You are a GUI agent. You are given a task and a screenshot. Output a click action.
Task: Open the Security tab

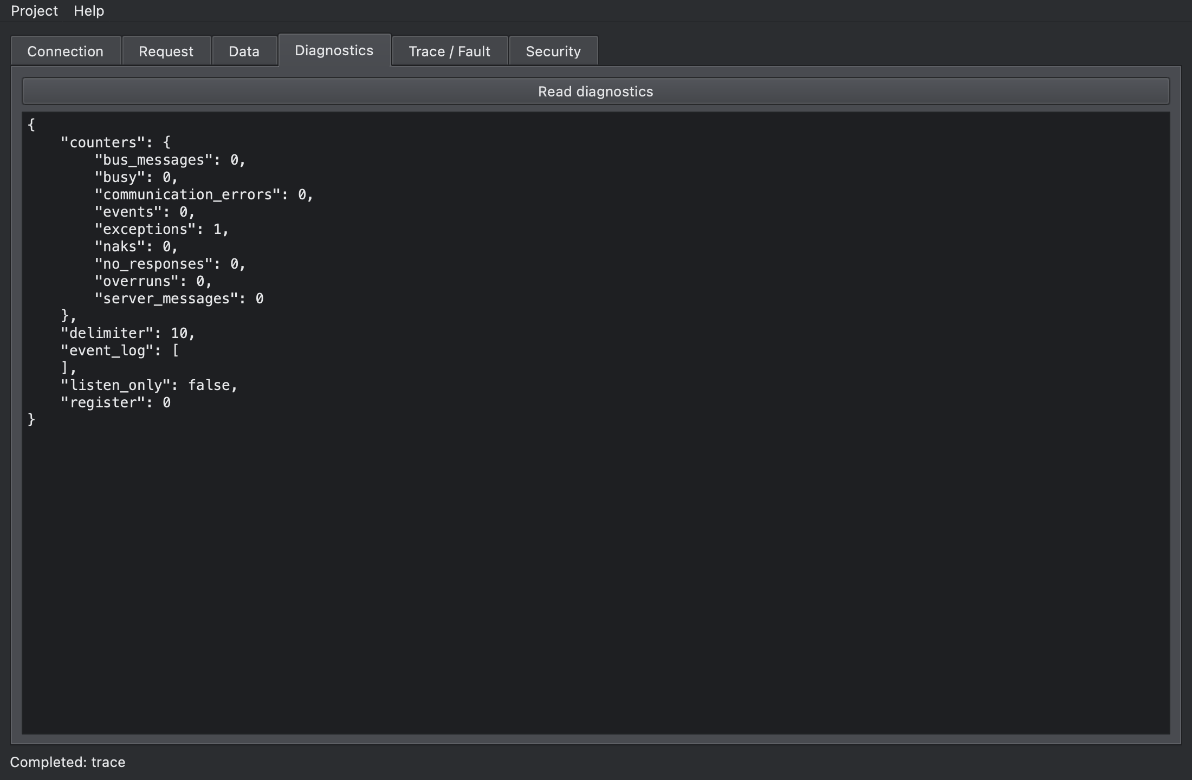click(553, 51)
